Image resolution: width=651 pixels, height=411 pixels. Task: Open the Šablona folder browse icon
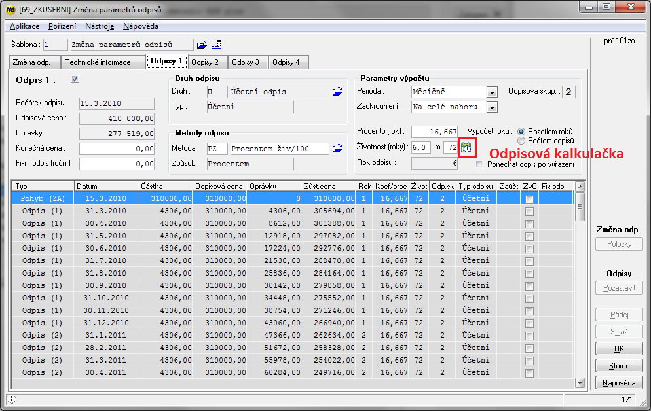tap(202, 45)
